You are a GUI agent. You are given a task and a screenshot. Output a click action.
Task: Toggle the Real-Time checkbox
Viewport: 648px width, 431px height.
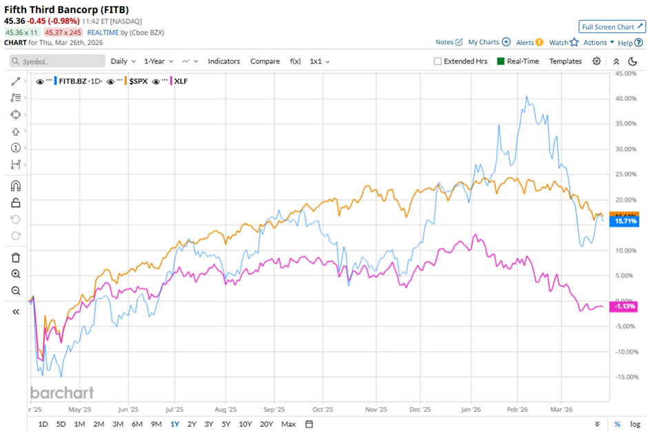tap(501, 61)
